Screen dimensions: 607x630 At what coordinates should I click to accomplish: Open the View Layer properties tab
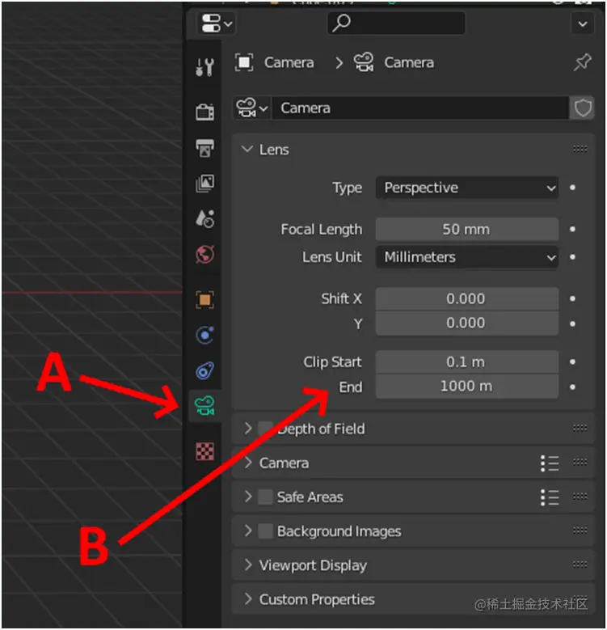204,184
